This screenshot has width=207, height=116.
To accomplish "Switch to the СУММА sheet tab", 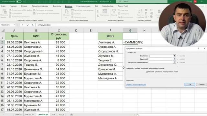I will coord(18,115).
